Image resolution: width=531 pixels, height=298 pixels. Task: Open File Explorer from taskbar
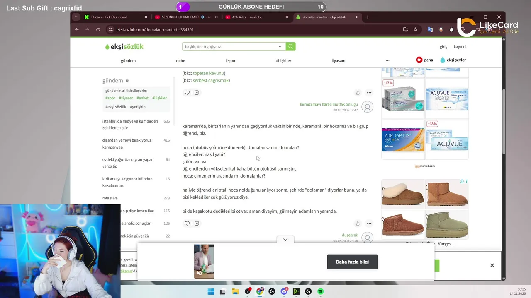click(x=235, y=291)
